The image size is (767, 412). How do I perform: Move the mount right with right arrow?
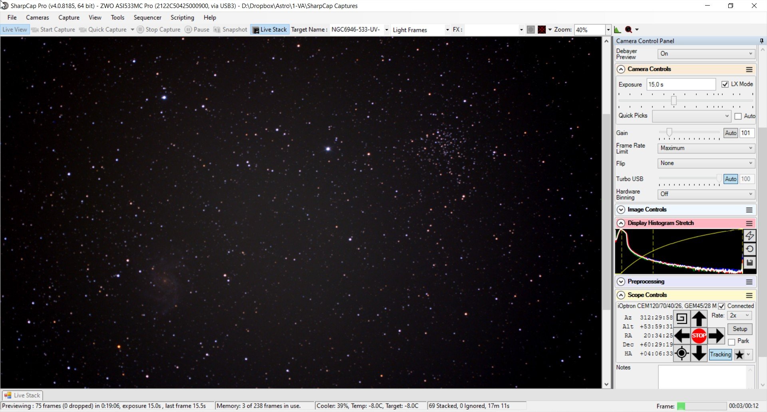click(716, 336)
